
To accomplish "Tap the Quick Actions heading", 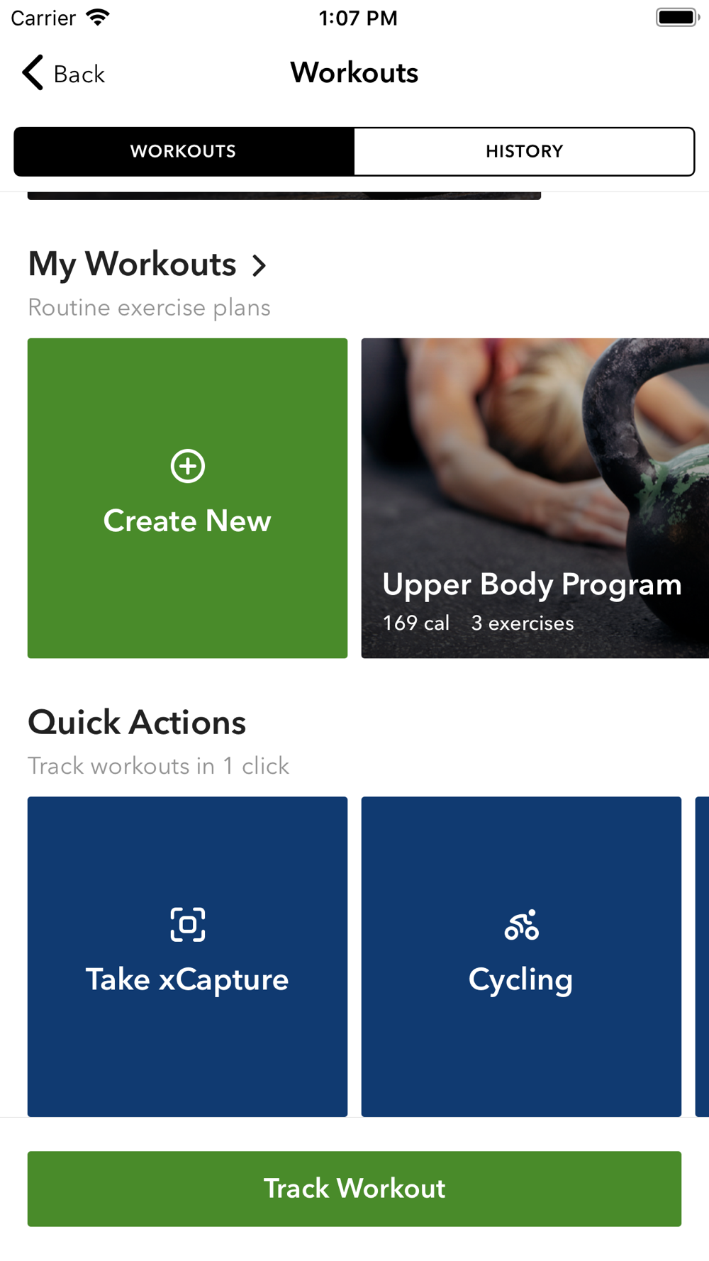I will (x=137, y=723).
